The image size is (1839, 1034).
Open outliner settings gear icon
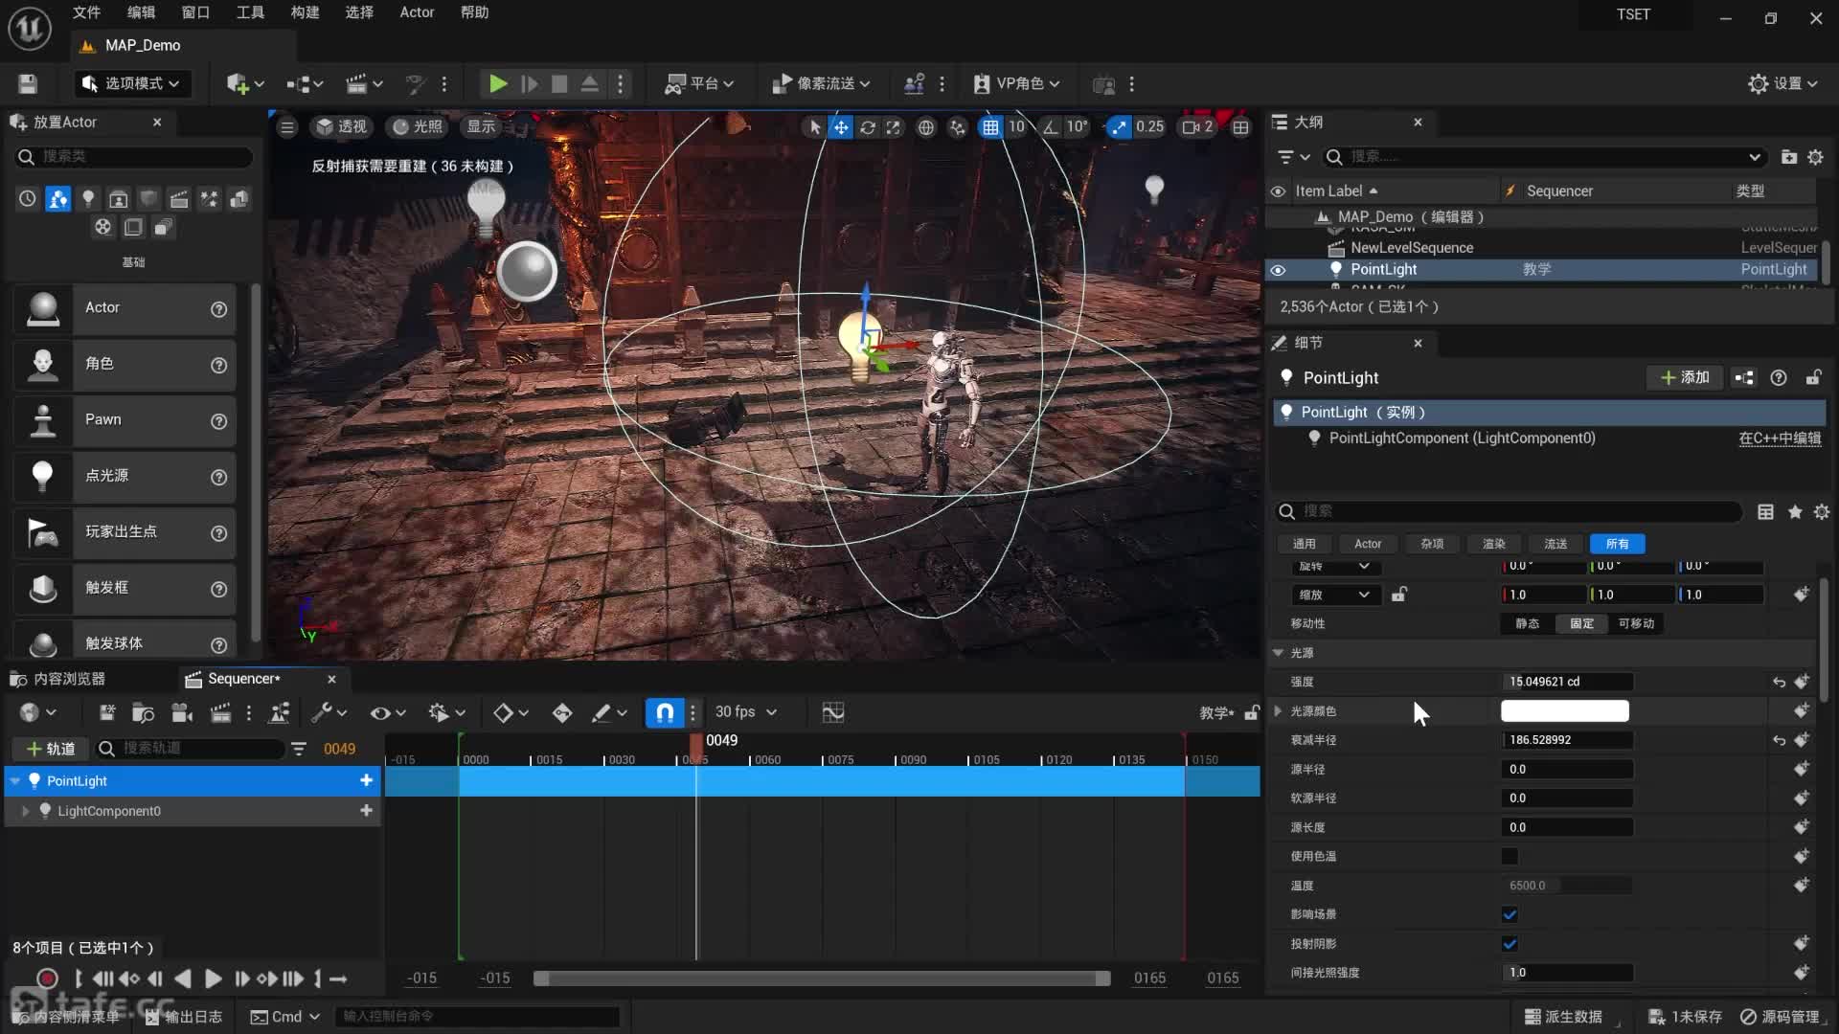(x=1816, y=157)
